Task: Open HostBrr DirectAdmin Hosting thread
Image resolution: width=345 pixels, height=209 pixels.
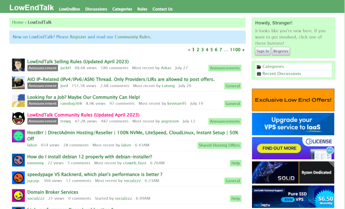Action: [x=132, y=136]
